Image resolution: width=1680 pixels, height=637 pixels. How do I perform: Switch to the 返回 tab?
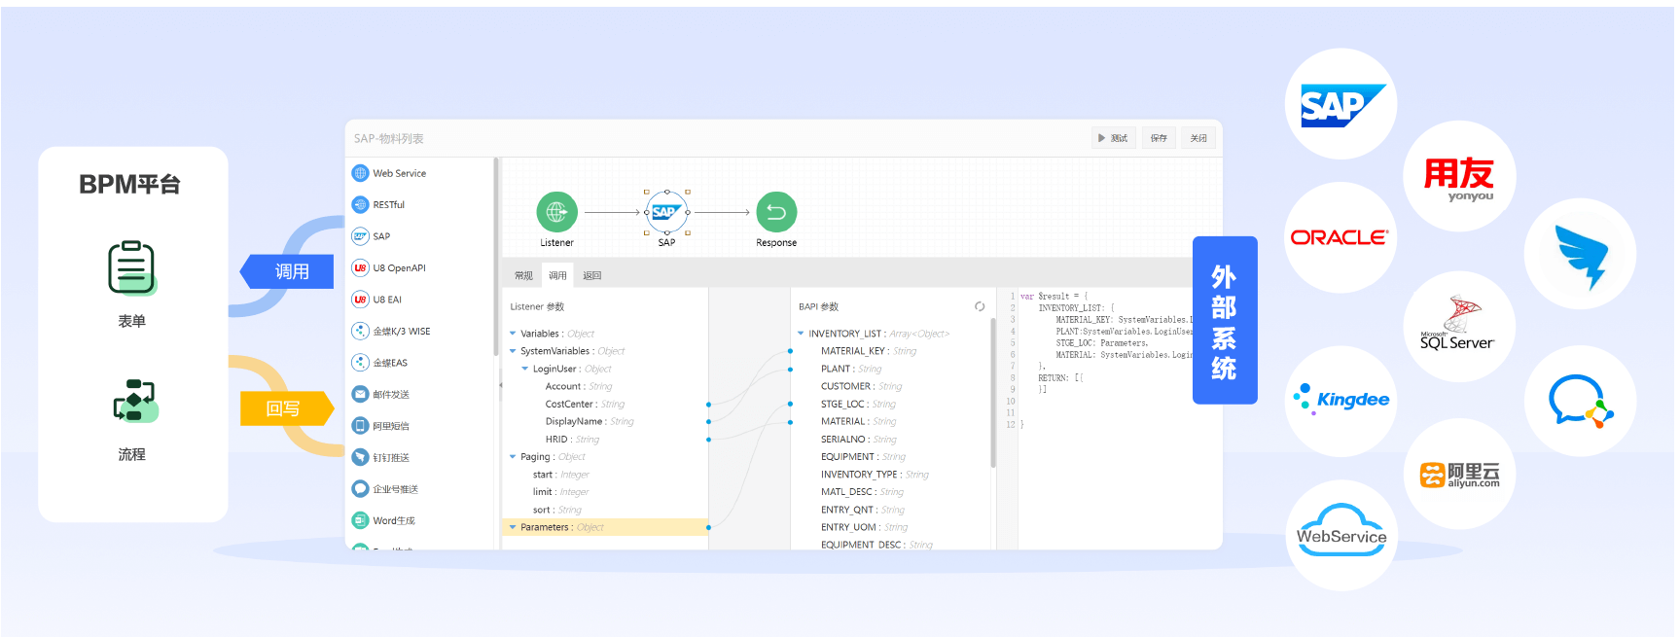[x=591, y=275]
